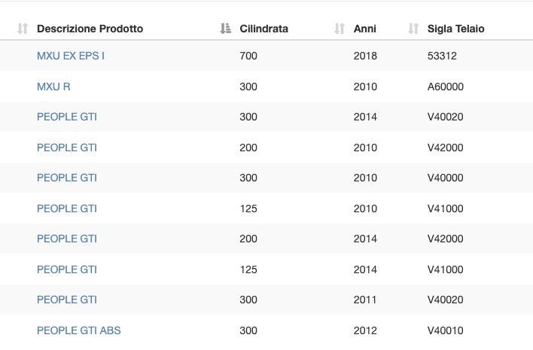Viewport: 533px width, 350px height.
Task: Select the Sigla Telaio header label
Action: click(x=456, y=29)
